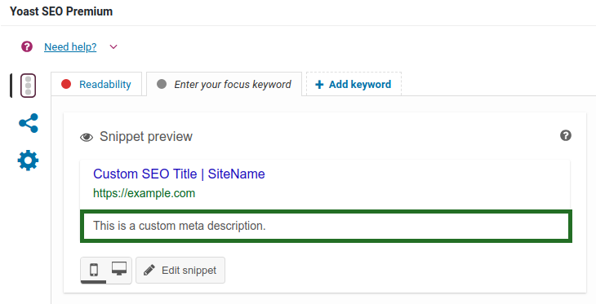Click the plus icon beside Add keyword
This screenshot has height=304, width=596.
[x=319, y=85]
